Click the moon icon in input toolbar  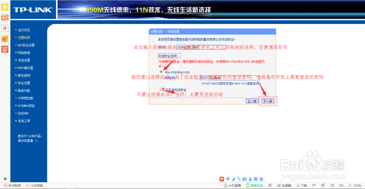coord(234,179)
